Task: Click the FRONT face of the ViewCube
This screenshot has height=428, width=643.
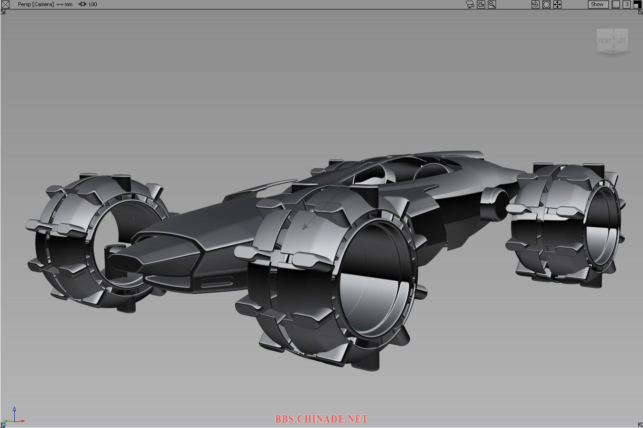Action: 605,41
